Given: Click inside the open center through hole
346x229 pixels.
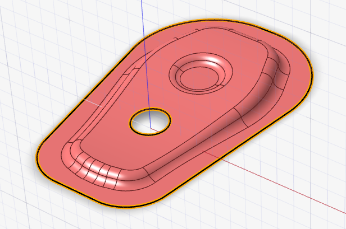Looking at the screenshot, I should click(x=150, y=120).
